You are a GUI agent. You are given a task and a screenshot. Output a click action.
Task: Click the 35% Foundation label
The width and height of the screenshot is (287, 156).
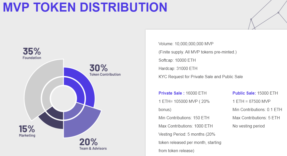[32, 53]
